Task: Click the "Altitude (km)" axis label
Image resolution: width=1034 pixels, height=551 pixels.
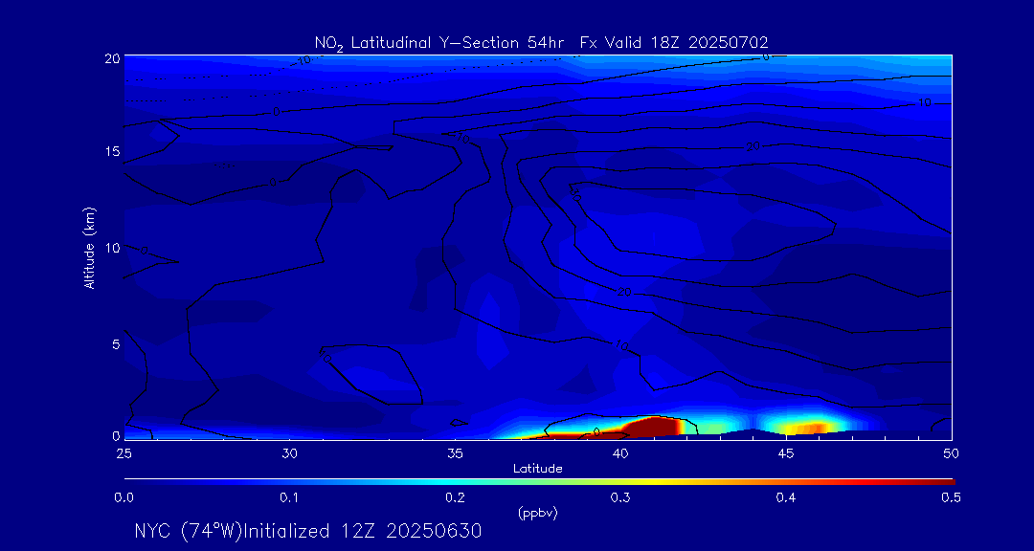Action: click(90, 249)
